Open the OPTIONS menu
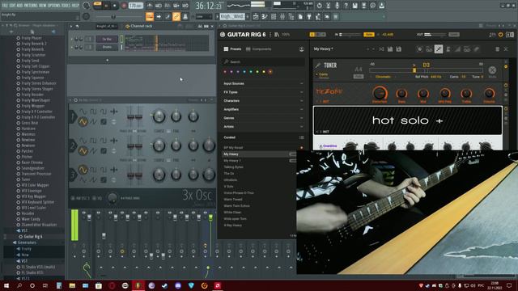Viewport: 518px width, 291px height. (x=54, y=6)
